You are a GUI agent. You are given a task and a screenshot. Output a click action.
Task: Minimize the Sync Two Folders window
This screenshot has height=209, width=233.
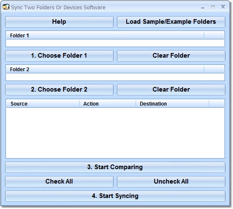(x=202, y=7)
